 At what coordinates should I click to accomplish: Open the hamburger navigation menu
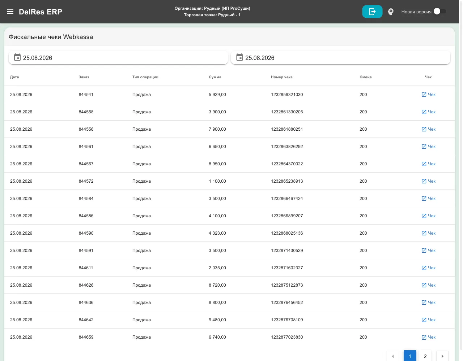click(10, 12)
